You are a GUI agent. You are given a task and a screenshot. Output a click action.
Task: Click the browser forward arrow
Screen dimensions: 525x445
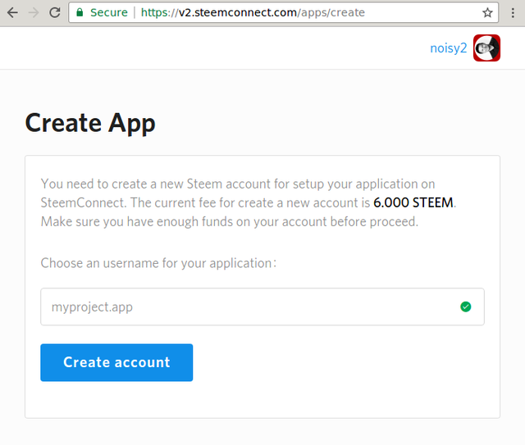click(x=34, y=13)
